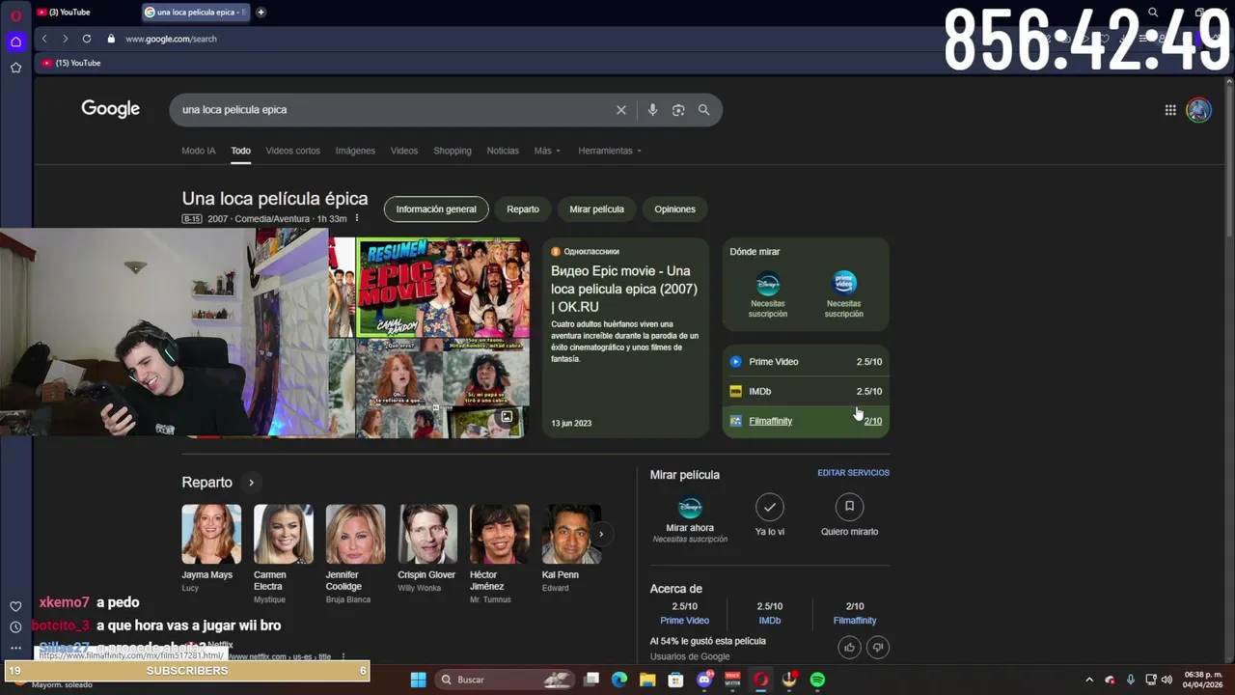Screen dimensions: 1235x695
Task: Open Jayma Mays cast photo
Action: pyautogui.click(x=211, y=534)
